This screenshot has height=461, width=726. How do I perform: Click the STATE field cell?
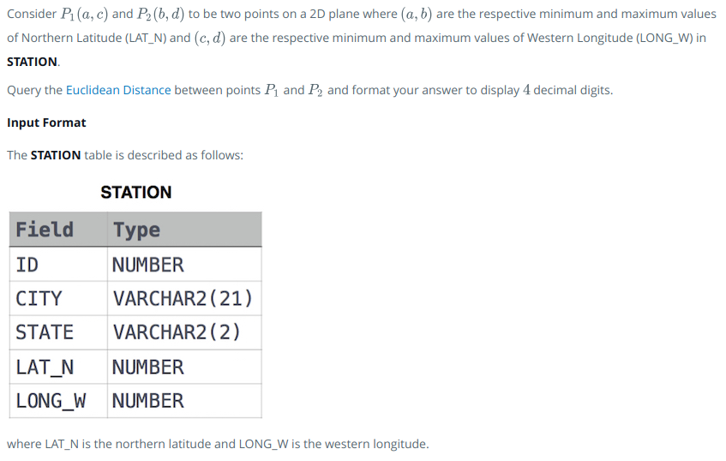click(x=58, y=332)
